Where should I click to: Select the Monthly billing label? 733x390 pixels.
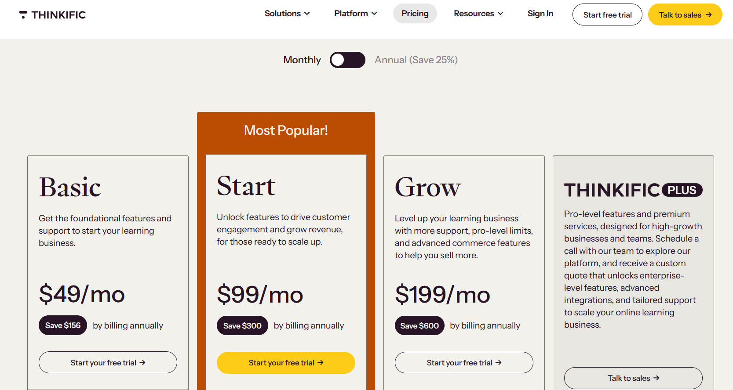click(x=302, y=60)
